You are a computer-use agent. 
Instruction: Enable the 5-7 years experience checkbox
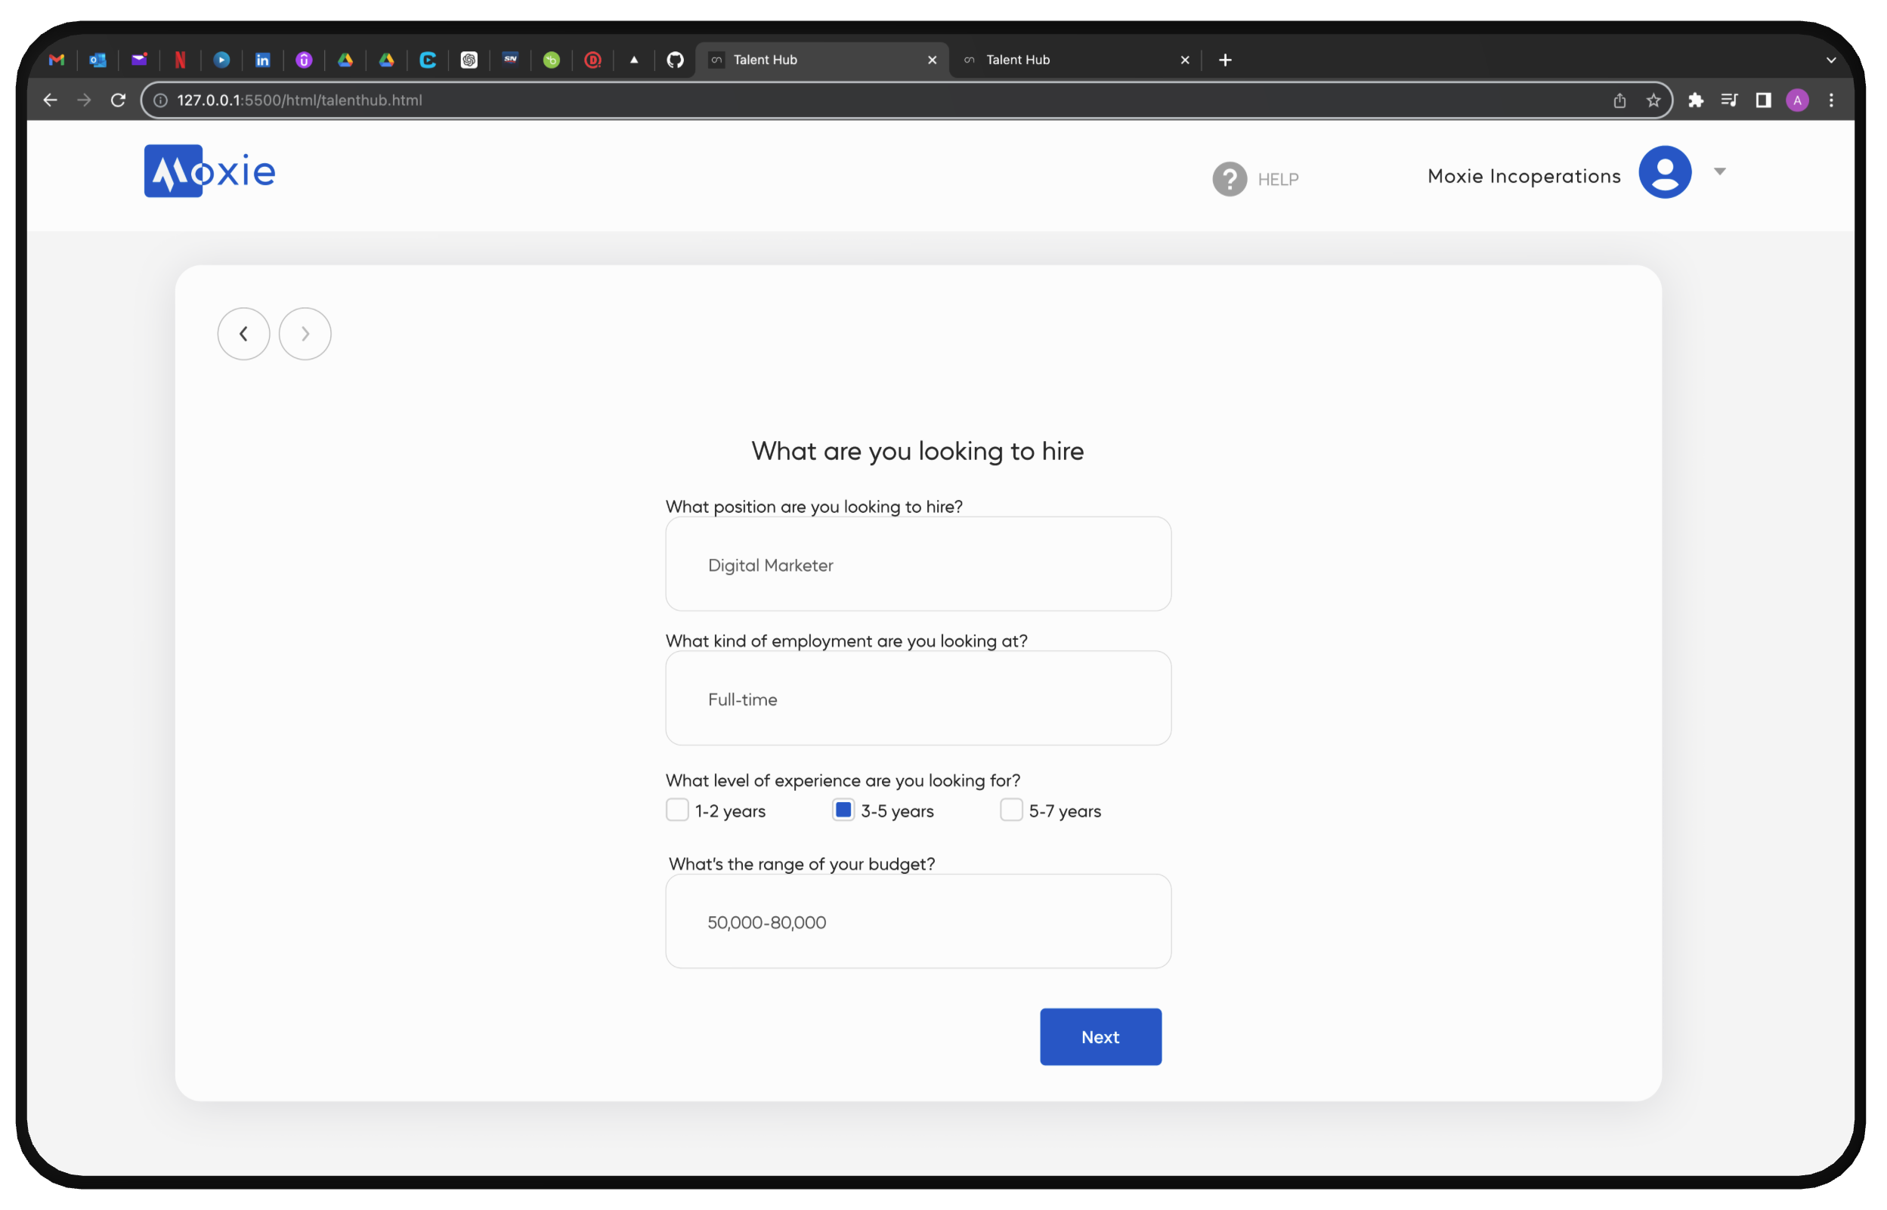point(1011,810)
